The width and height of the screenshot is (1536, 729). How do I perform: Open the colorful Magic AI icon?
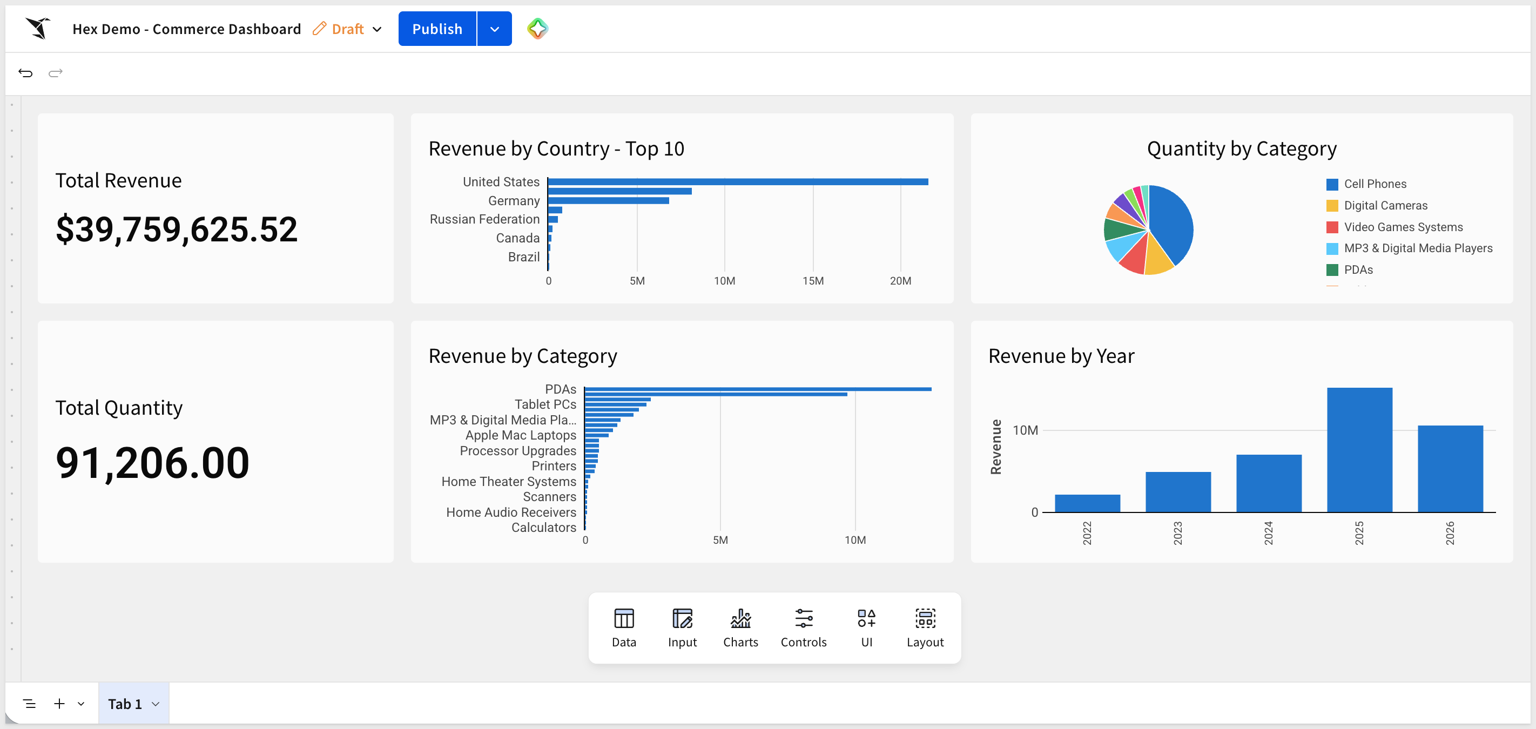(537, 28)
